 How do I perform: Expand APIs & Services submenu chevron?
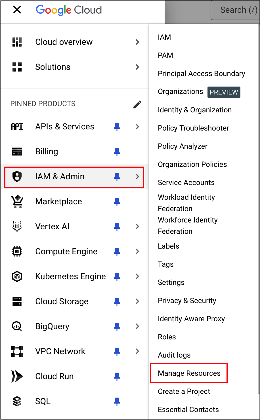pyautogui.click(x=137, y=127)
